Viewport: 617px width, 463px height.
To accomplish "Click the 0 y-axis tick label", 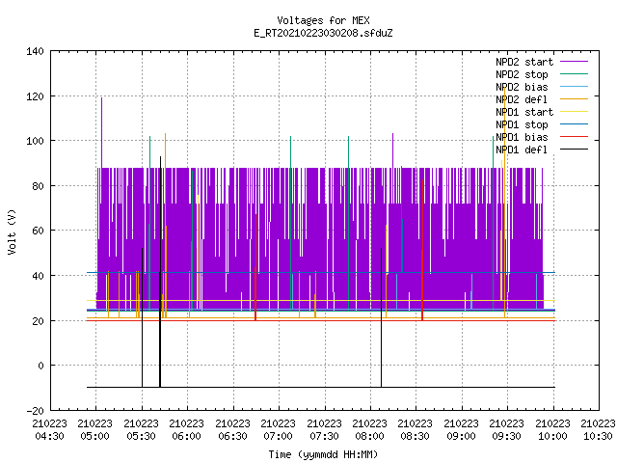I will [x=40, y=366].
